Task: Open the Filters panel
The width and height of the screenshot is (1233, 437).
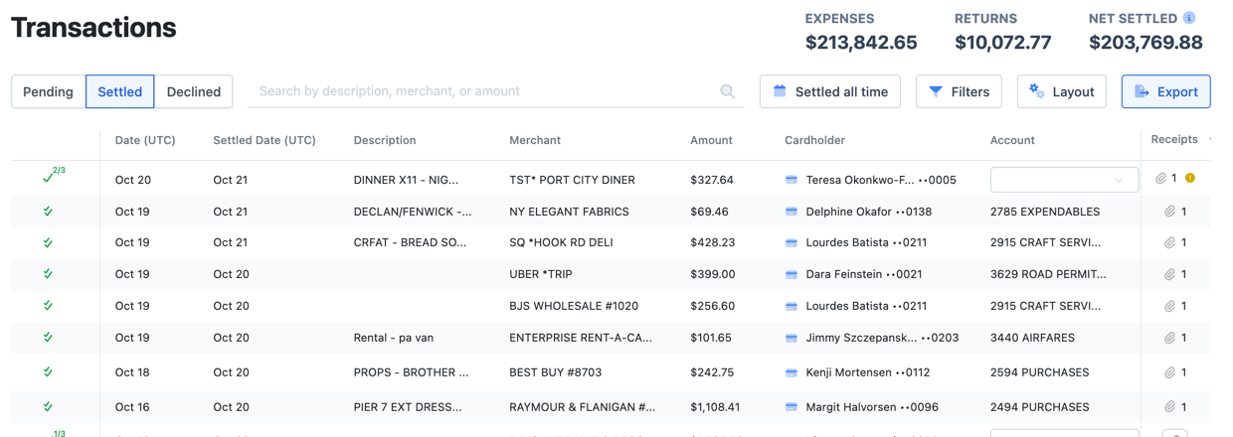Action: [959, 91]
